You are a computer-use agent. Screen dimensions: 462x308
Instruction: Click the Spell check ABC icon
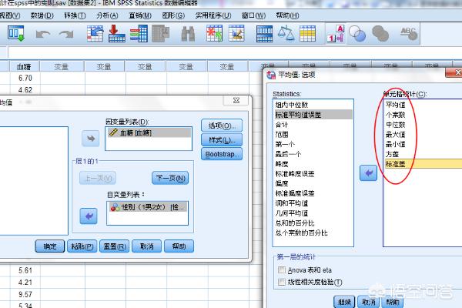tap(409, 34)
